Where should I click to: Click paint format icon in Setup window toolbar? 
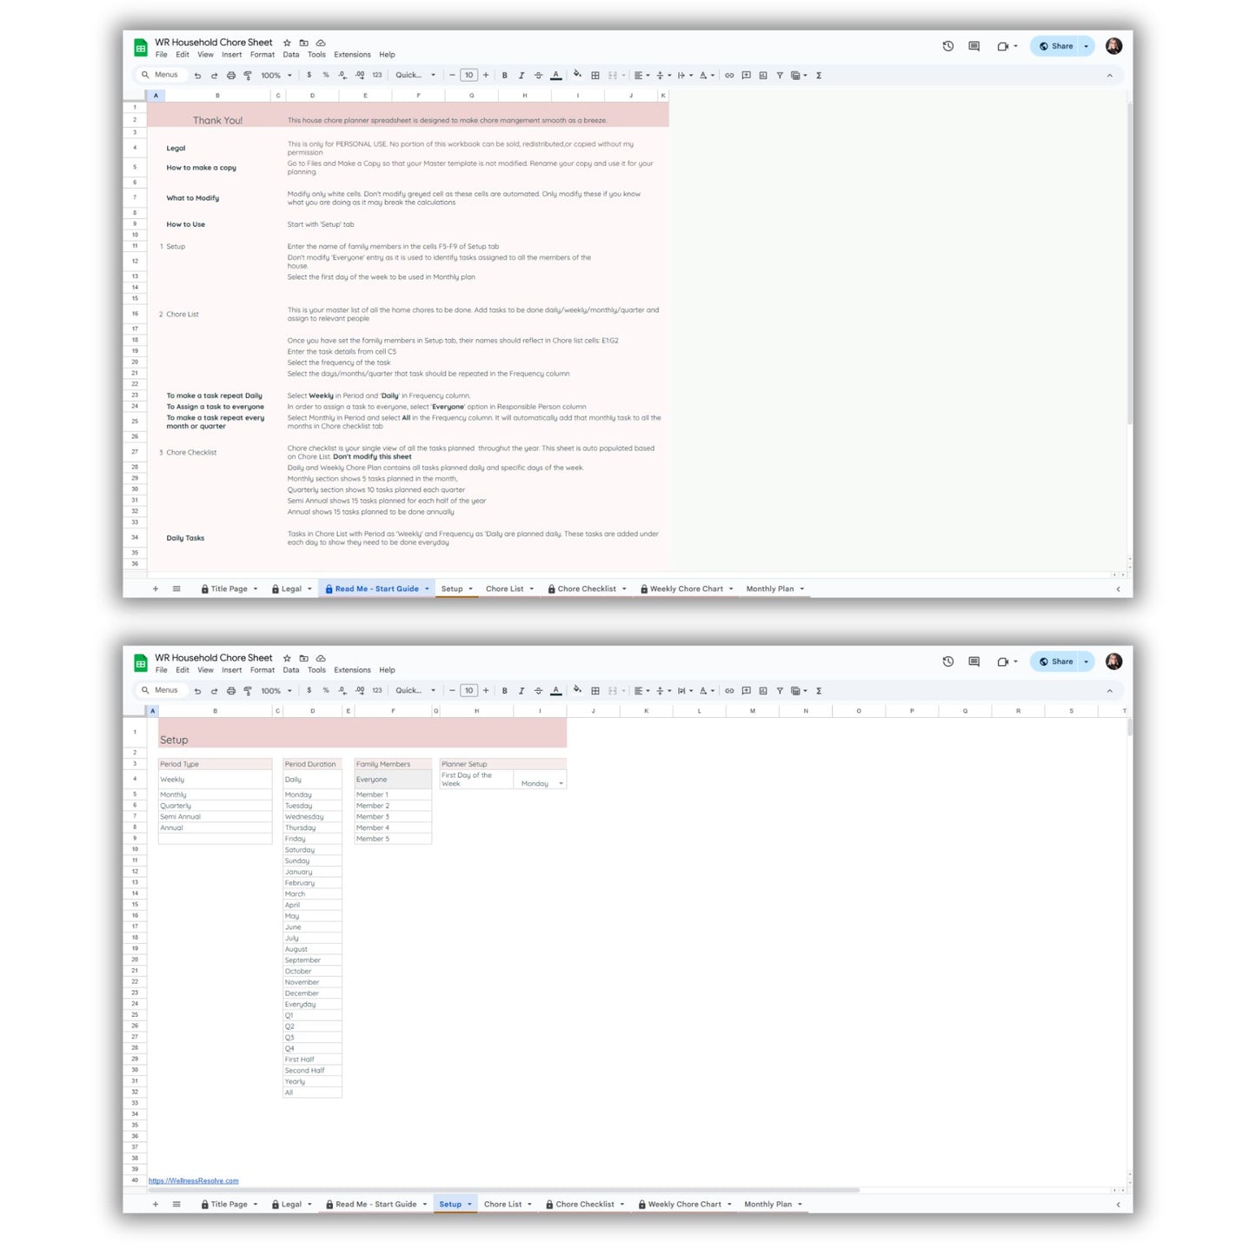248,691
